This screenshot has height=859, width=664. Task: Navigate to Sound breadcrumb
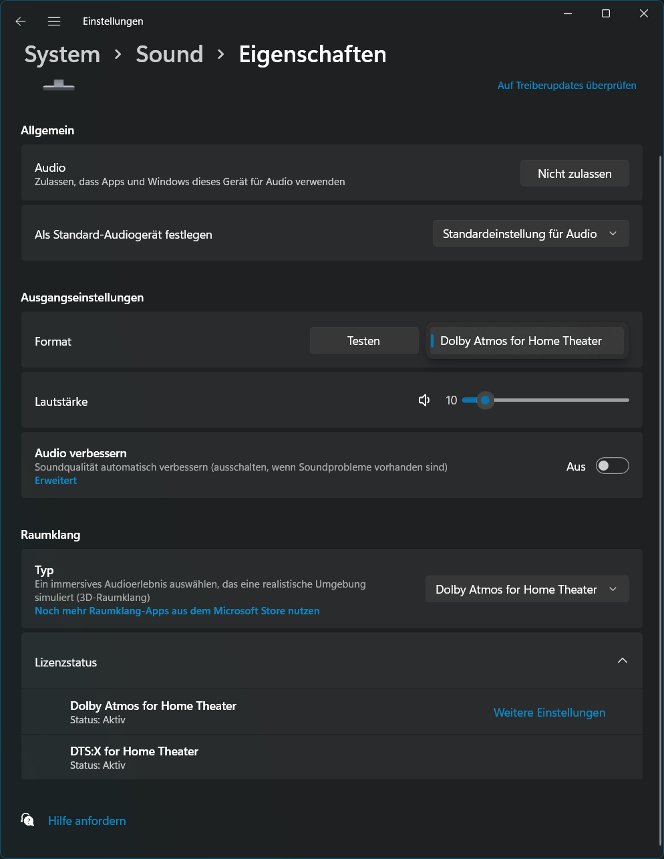pyautogui.click(x=169, y=54)
